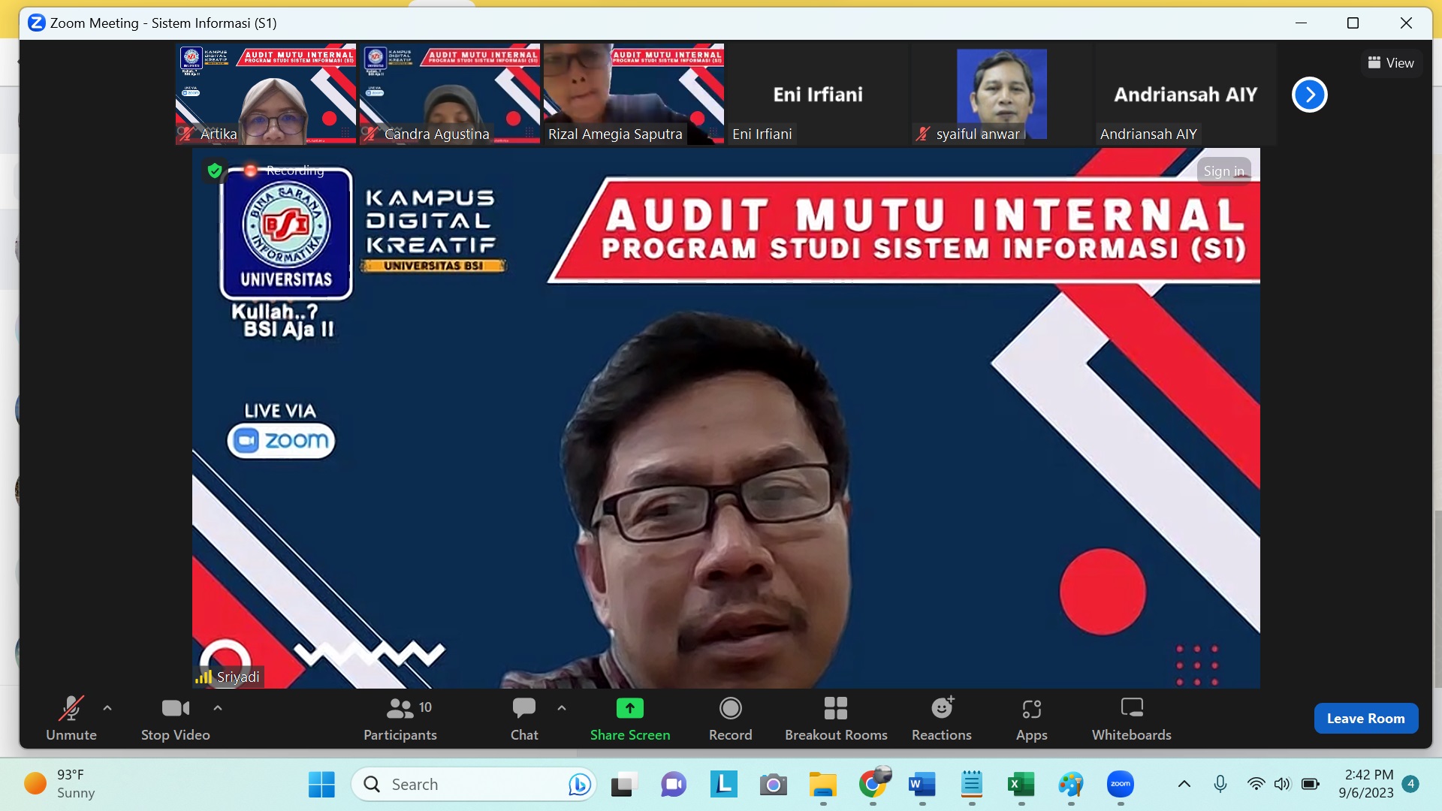The height and width of the screenshot is (811, 1442).
Task: Start recording with Record button
Action: 731,719
